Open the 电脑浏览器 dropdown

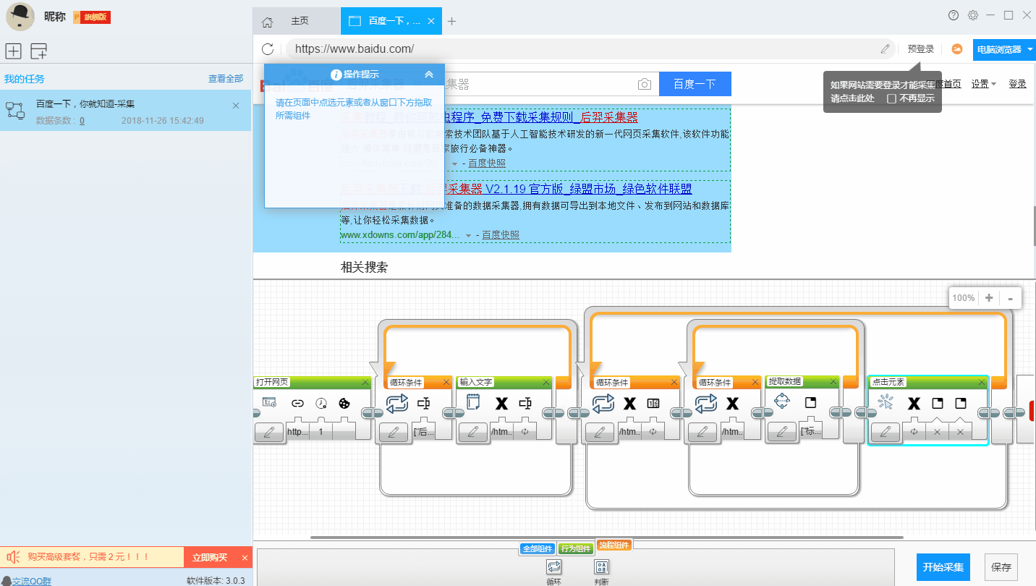[x=1004, y=49]
